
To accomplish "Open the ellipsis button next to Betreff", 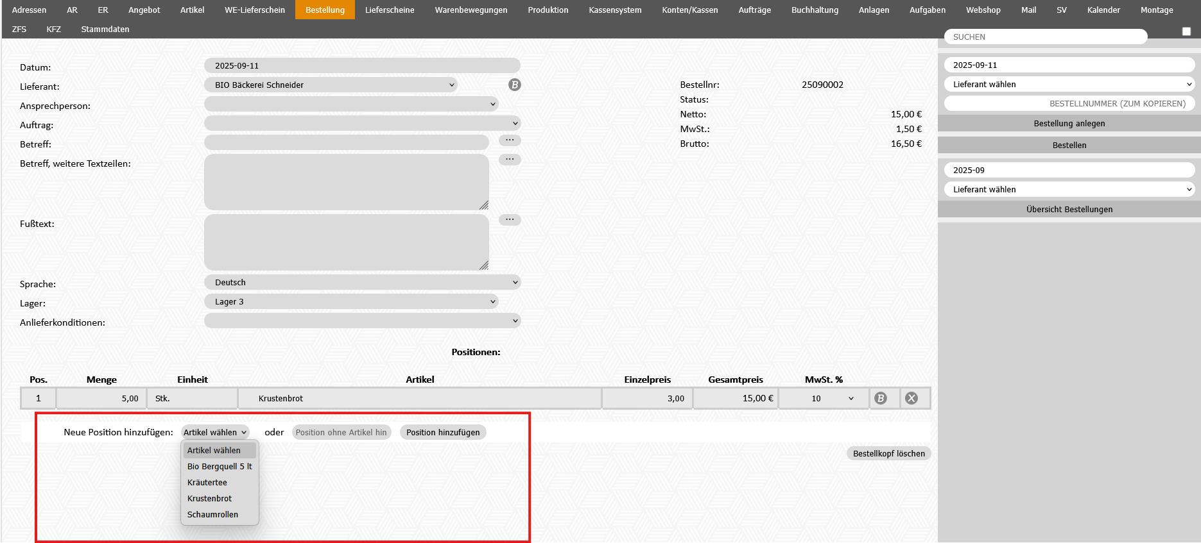I will coord(510,140).
